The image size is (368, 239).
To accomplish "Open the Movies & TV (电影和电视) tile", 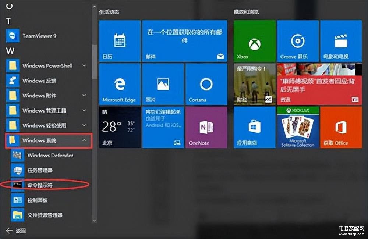I will point(341,41).
